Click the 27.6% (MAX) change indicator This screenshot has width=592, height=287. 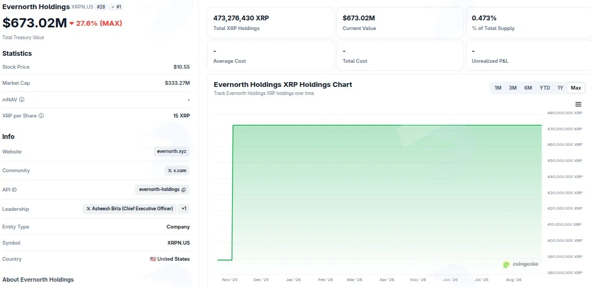point(96,24)
